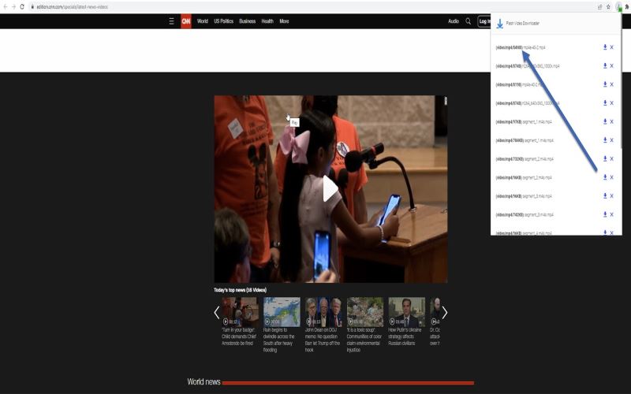
Task: Expand the More nav menu
Action: [x=284, y=21]
